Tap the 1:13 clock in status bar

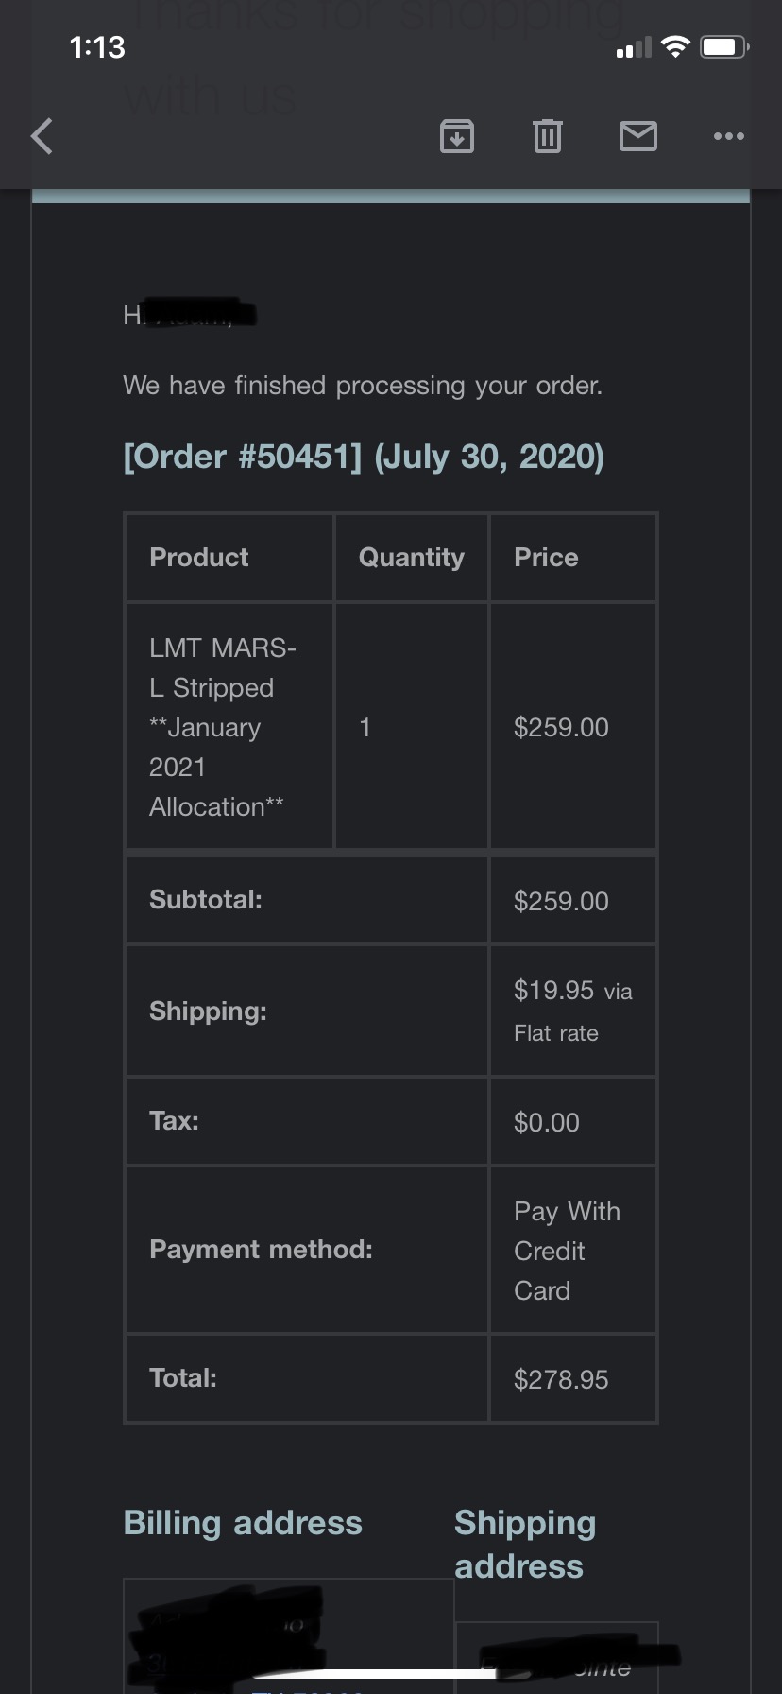click(97, 47)
